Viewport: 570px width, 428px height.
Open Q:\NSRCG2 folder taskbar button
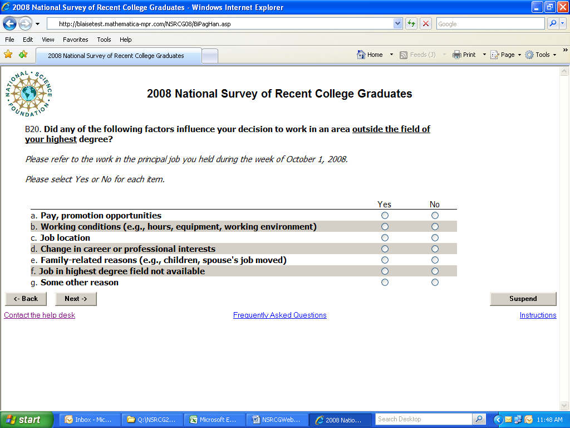152,420
